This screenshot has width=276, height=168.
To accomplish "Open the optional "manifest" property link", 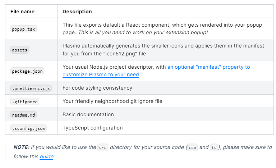I will 208,67.
